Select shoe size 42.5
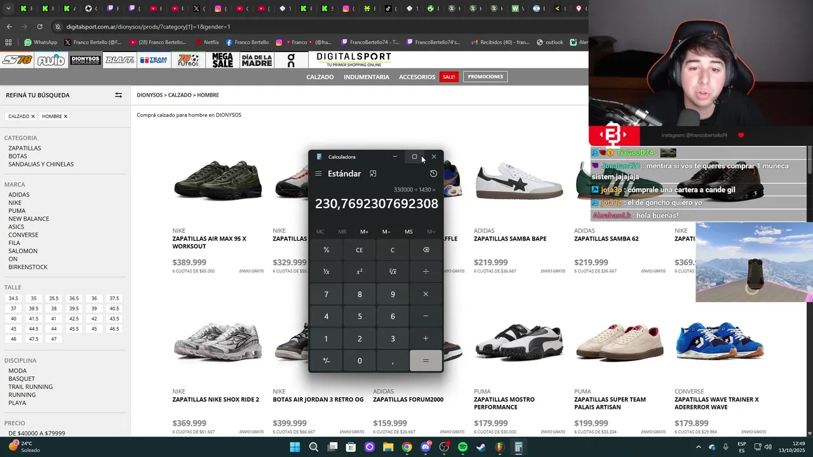 [x=74, y=319]
